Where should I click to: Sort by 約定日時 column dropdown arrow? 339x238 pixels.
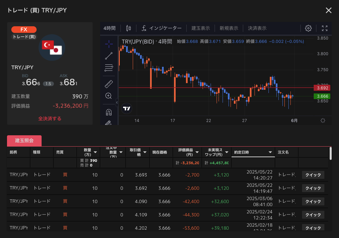pyautogui.click(x=270, y=152)
